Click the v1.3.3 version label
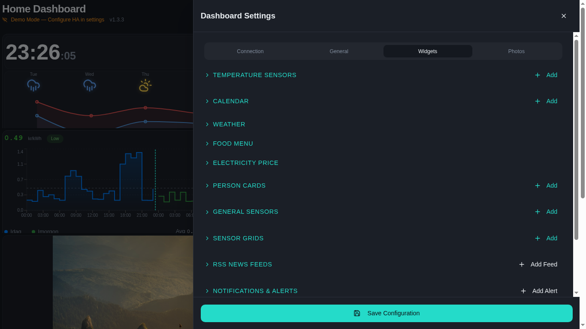This screenshot has width=586, height=329. 117,20
